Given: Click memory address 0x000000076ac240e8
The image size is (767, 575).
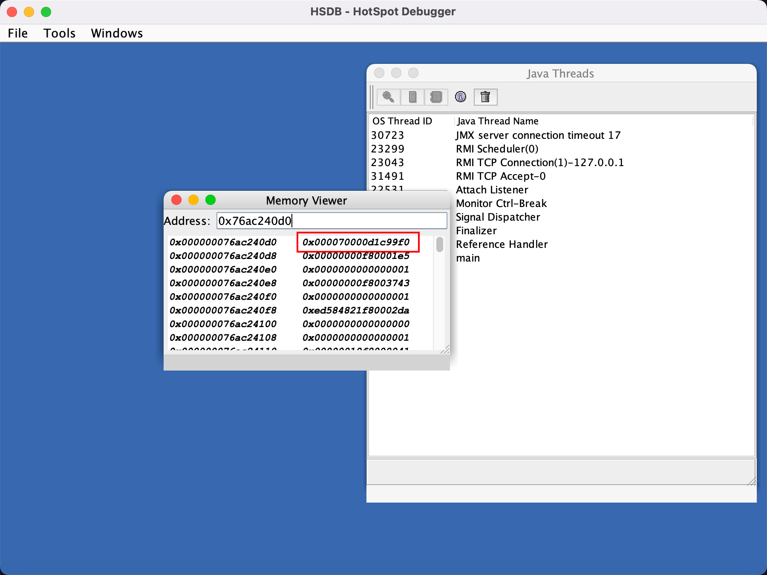Looking at the screenshot, I should click(x=223, y=283).
